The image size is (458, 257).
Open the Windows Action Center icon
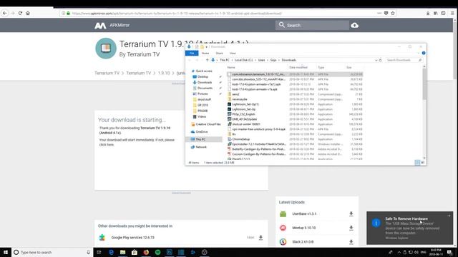click(450, 252)
